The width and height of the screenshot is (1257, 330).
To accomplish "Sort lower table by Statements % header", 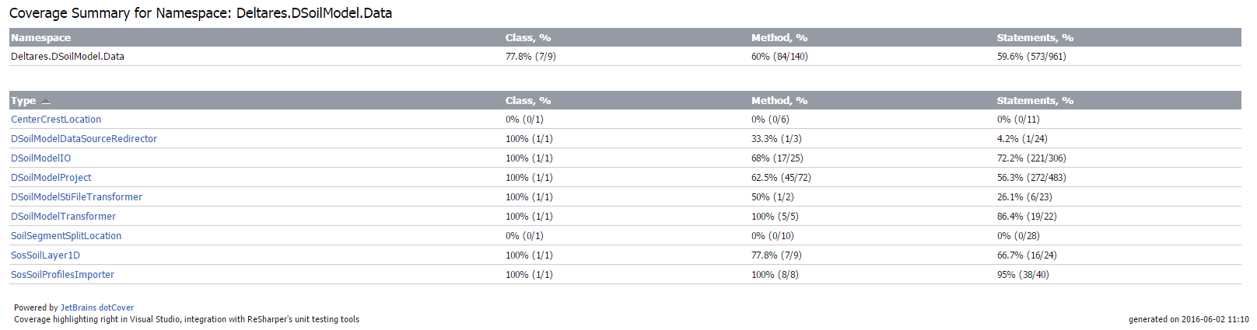I will (1035, 101).
